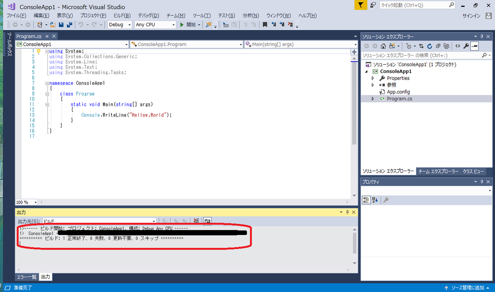Click the View Code angle-brackets icon
This screenshot has height=292, width=495.
click(458, 46)
